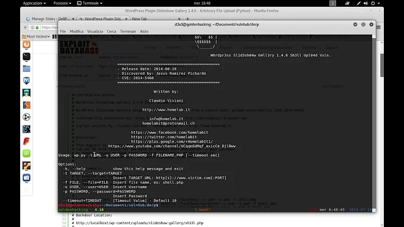This screenshot has height=227, width=404.
Task: Click the site info icon in URL bar
Action: click(x=33, y=28)
